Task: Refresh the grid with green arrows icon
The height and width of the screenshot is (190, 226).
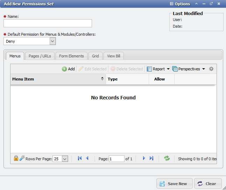Action: pos(167,159)
